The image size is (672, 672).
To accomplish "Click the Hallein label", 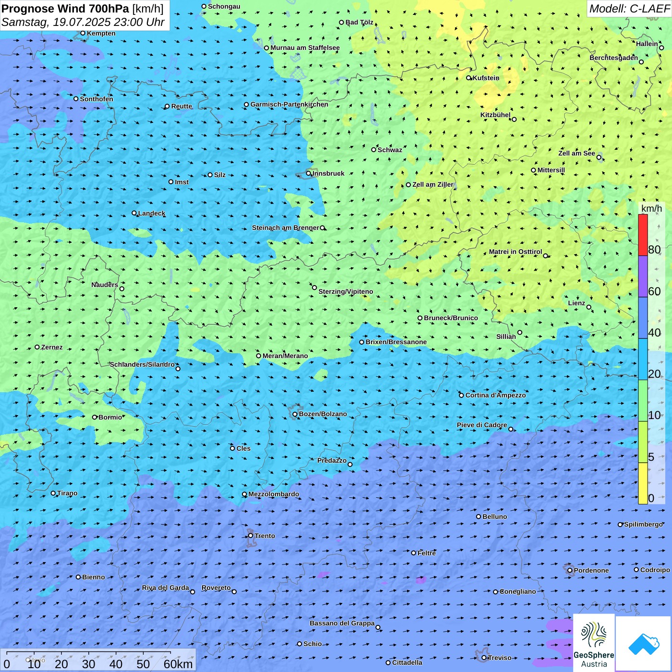I will [647, 44].
